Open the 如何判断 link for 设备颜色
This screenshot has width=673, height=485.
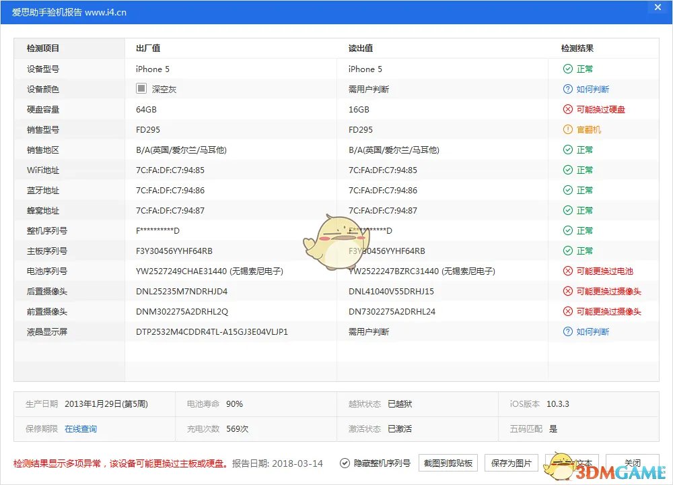click(594, 89)
